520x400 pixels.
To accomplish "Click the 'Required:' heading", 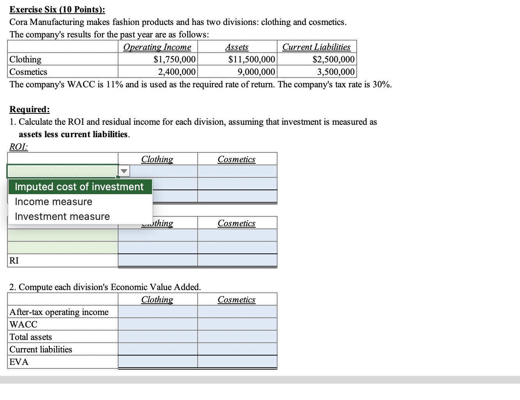I will [30, 109].
